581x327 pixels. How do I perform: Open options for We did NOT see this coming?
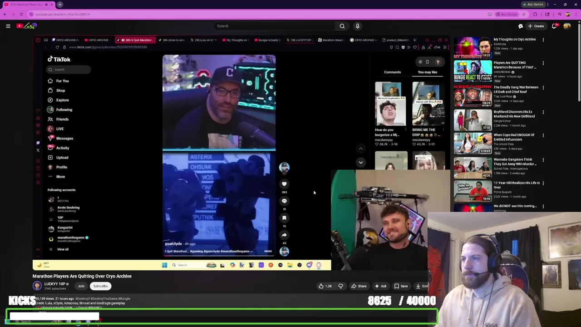[543, 207]
